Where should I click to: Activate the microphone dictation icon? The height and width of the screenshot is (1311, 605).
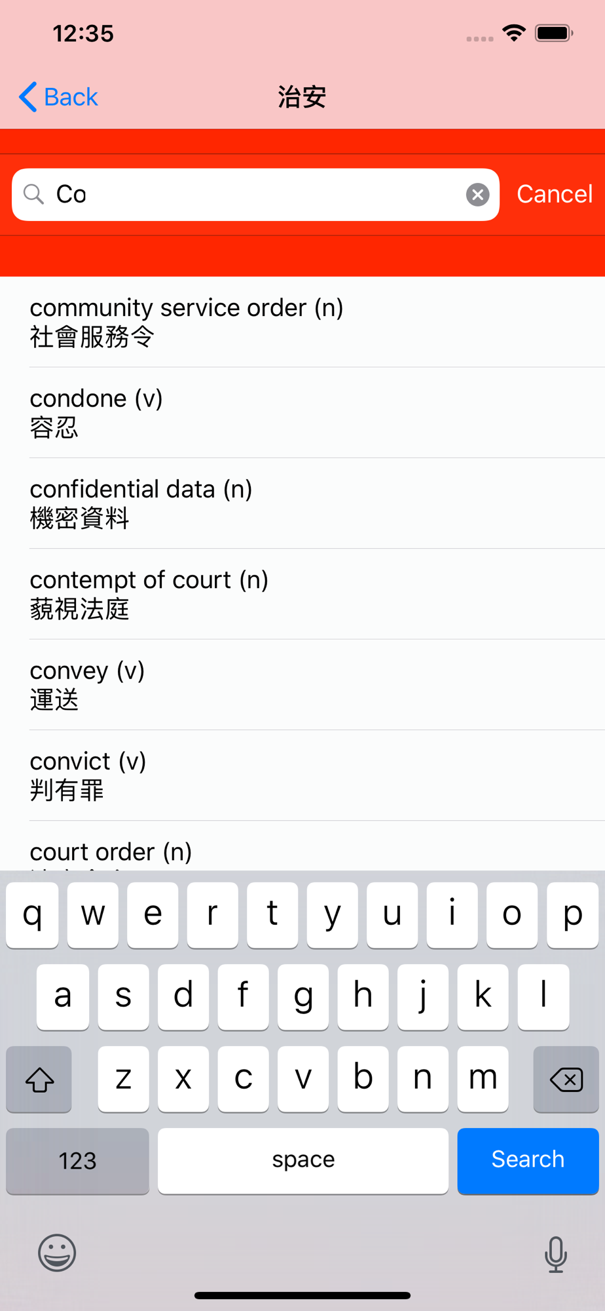click(x=556, y=1254)
